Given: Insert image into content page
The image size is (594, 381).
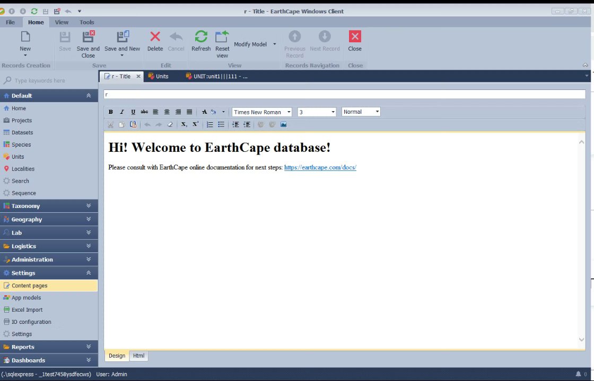Looking at the screenshot, I should [283, 124].
